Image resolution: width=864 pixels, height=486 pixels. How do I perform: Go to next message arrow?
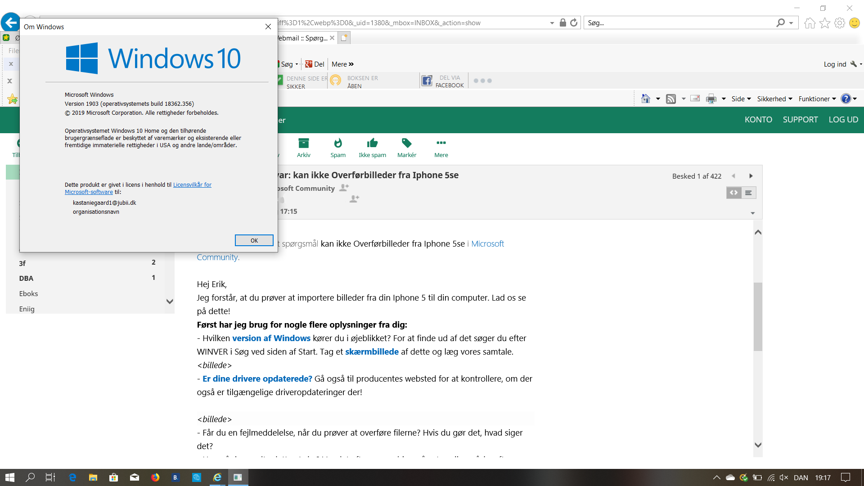[751, 176]
